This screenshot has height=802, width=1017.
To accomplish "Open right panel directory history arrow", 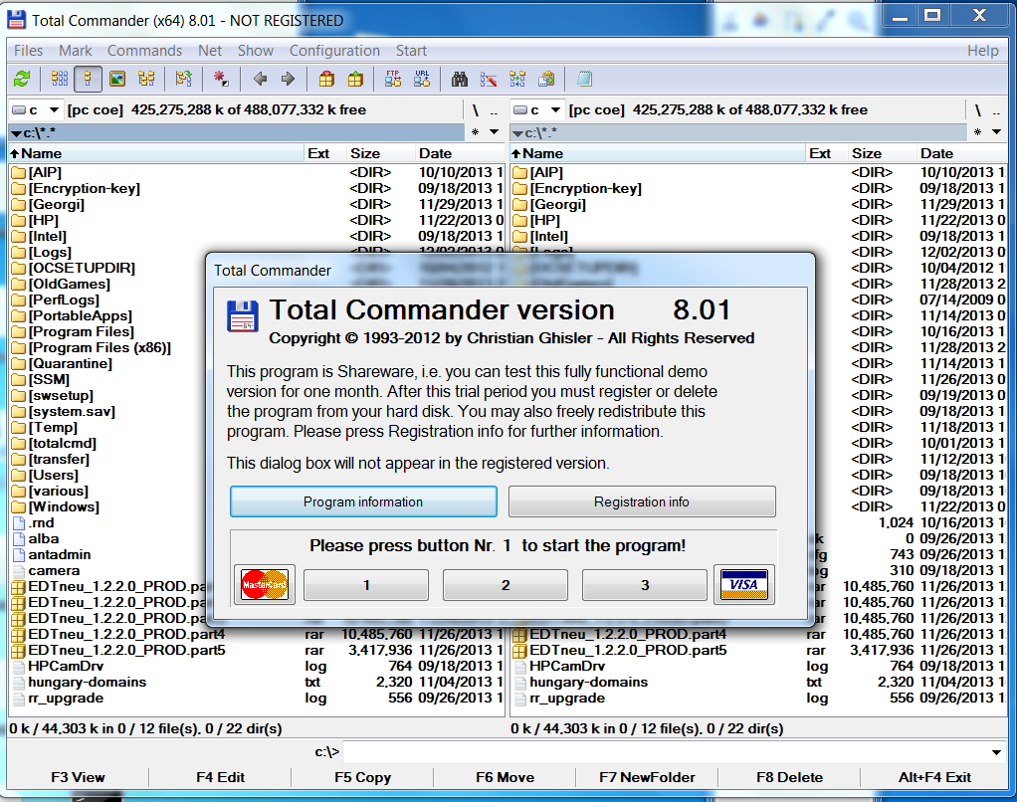I will (x=997, y=132).
